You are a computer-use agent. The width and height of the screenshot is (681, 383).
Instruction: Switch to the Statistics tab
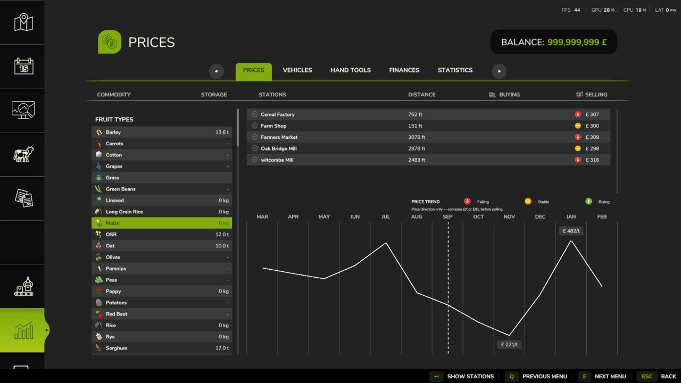pos(455,70)
